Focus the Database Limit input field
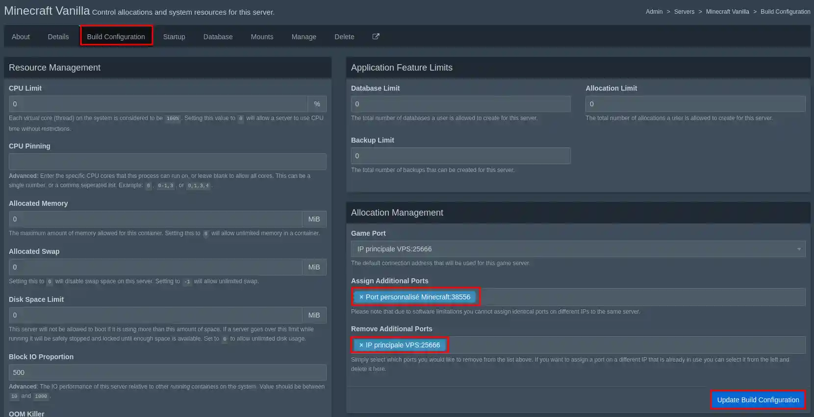The image size is (814, 417). click(x=461, y=104)
